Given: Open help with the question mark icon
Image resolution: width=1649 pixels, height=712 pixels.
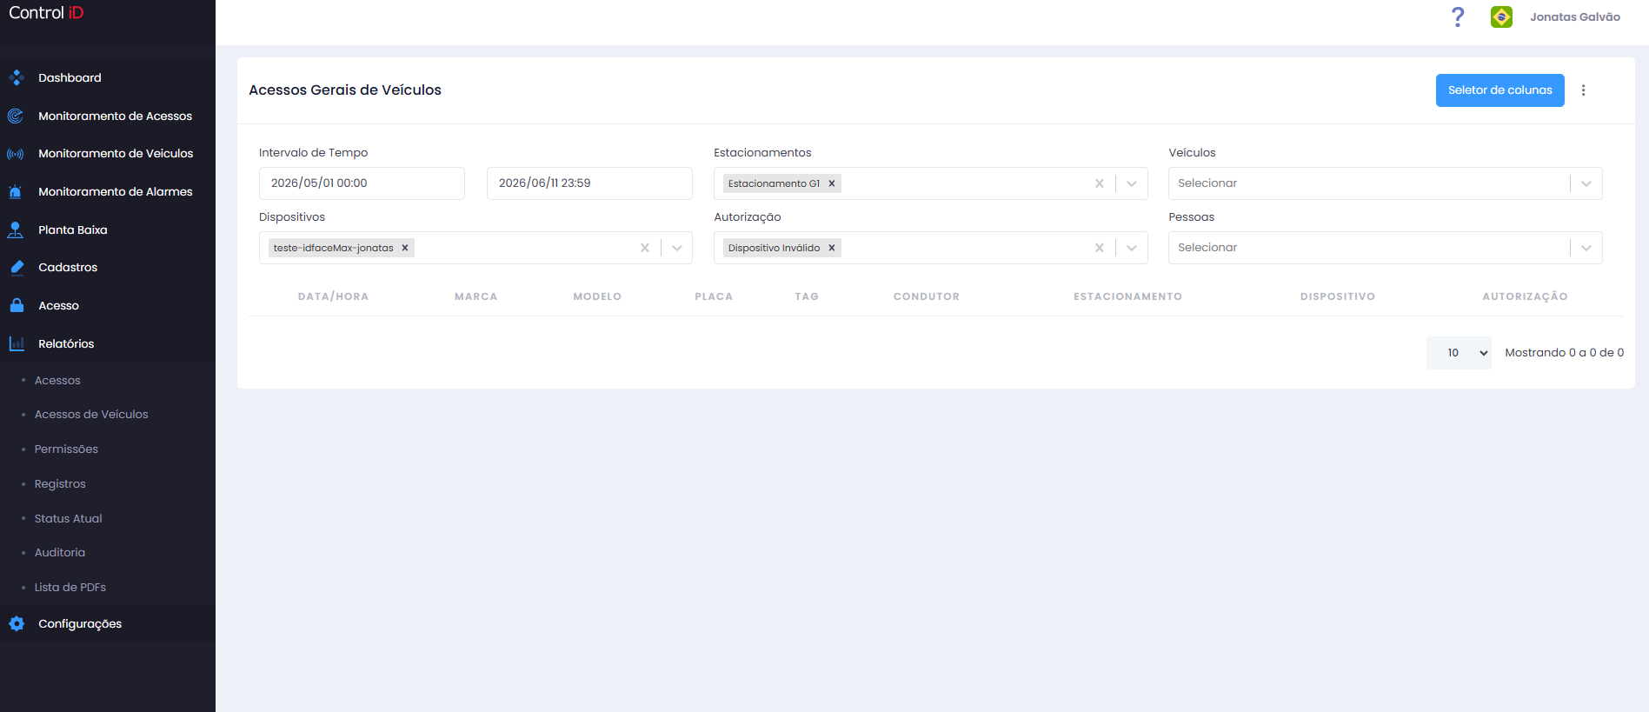Looking at the screenshot, I should (x=1458, y=17).
